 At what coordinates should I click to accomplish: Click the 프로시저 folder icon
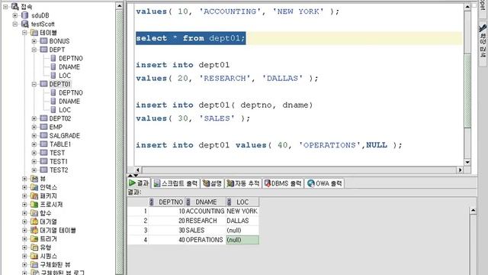pyautogui.click(x=34, y=205)
